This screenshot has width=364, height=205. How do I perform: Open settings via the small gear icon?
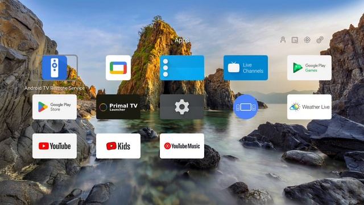[x=307, y=40]
